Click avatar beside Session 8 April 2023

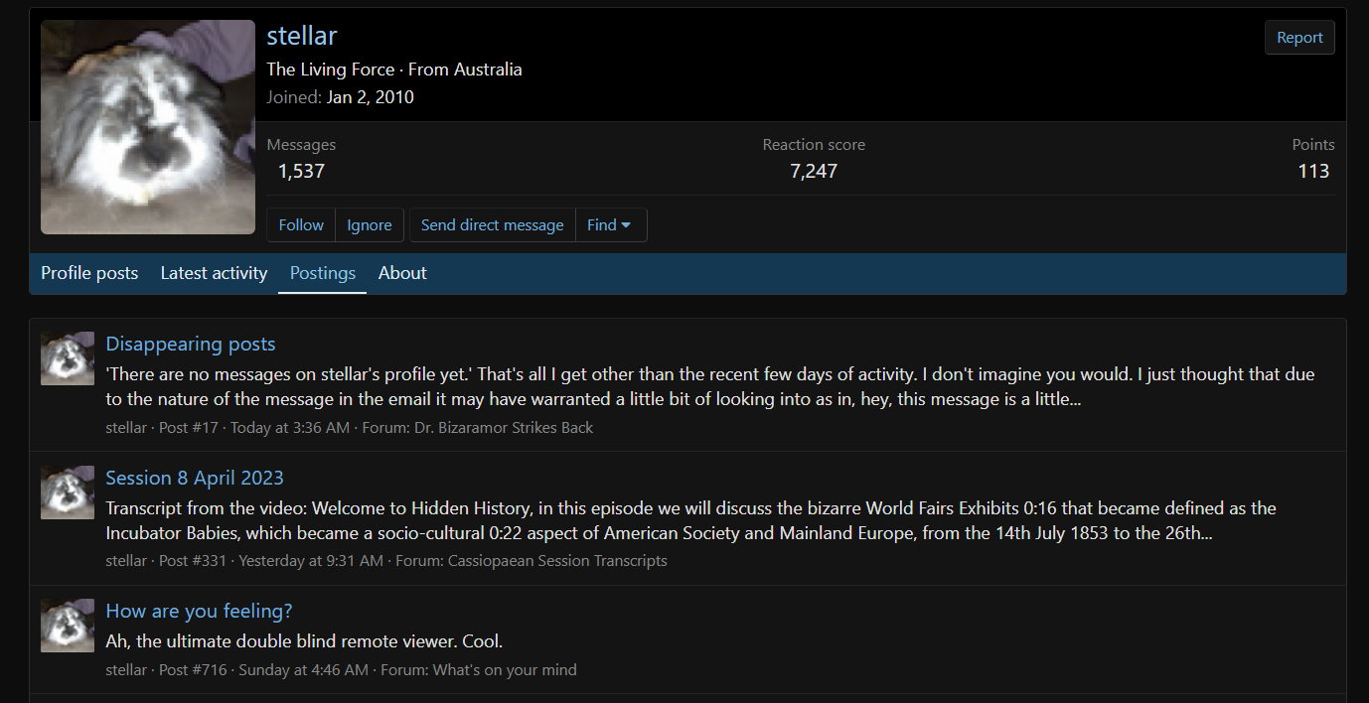[x=68, y=492]
